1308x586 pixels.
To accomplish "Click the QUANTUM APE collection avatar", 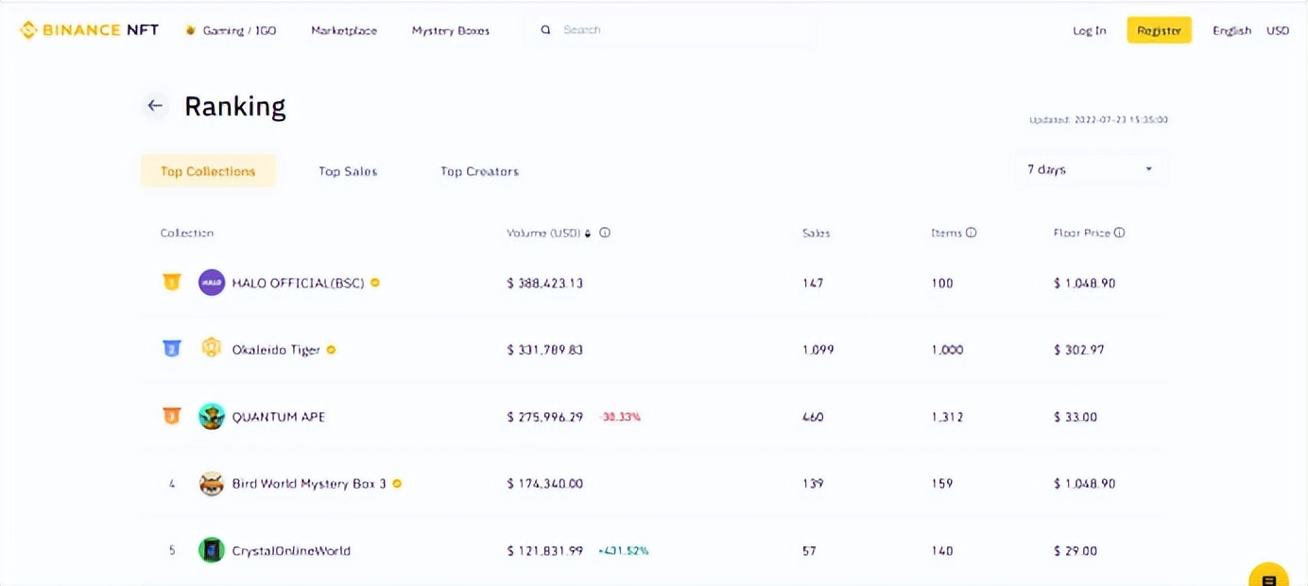I will tap(212, 416).
